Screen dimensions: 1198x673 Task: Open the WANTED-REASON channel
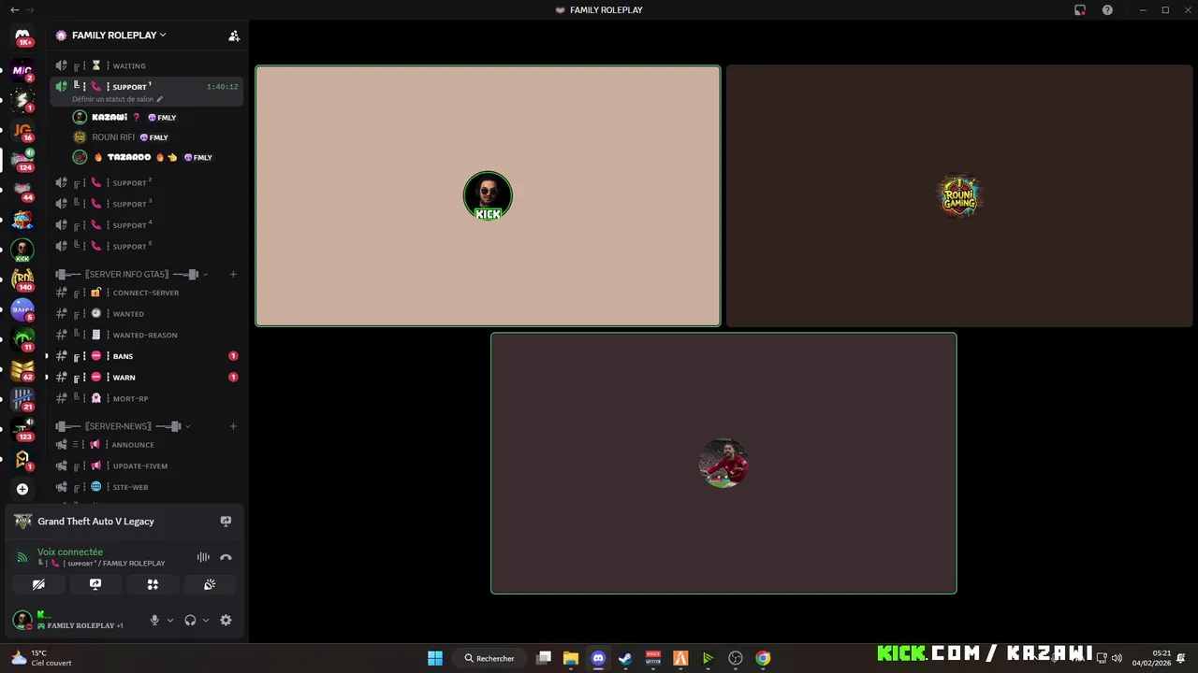(x=146, y=335)
